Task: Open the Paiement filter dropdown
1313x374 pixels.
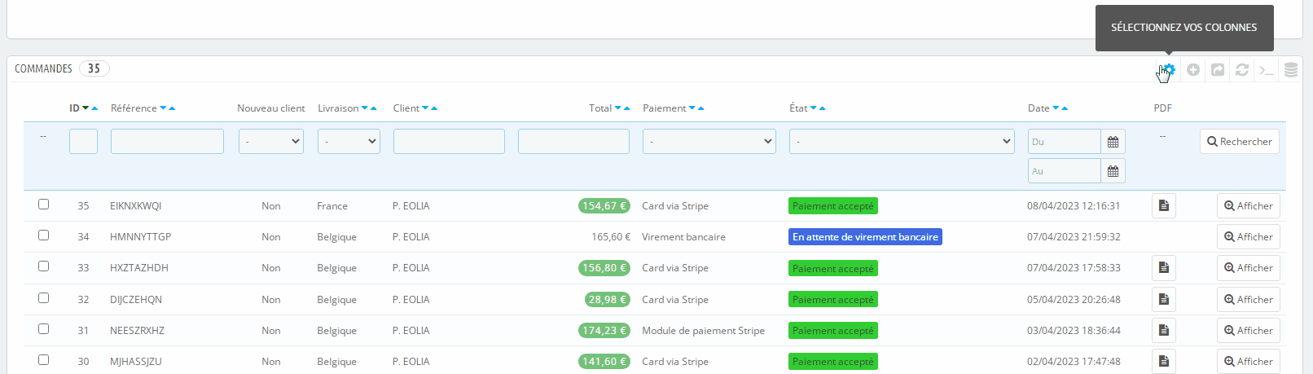Action: pyautogui.click(x=709, y=142)
